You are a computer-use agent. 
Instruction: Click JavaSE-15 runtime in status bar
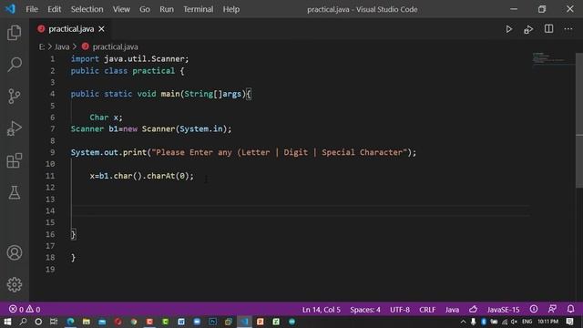click(503, 310)
